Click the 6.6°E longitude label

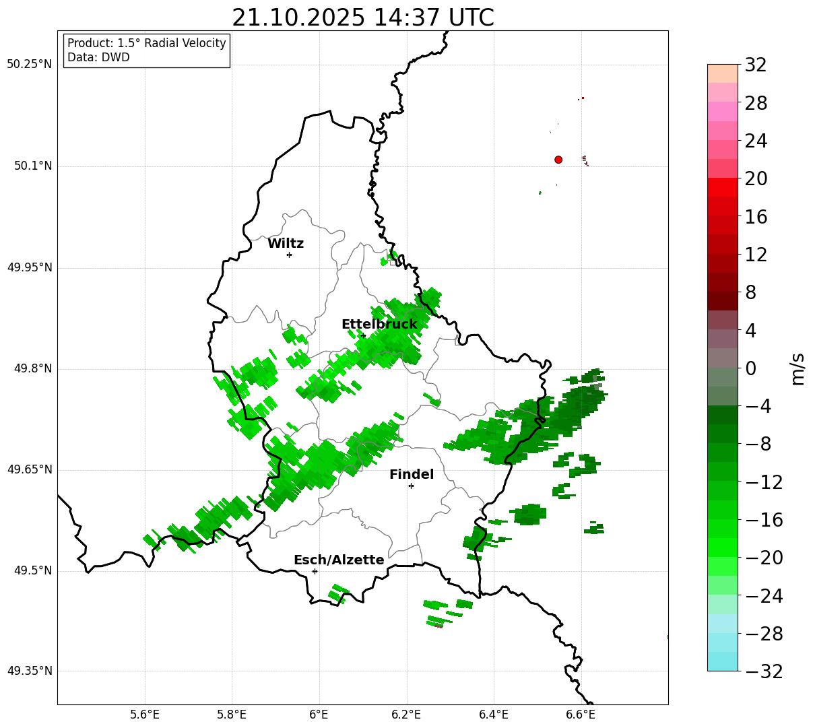point(581,715)
